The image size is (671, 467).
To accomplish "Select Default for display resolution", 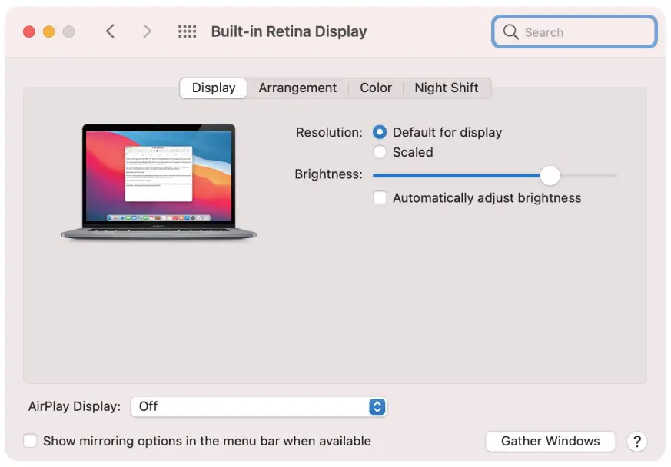I will coord(380,132).
